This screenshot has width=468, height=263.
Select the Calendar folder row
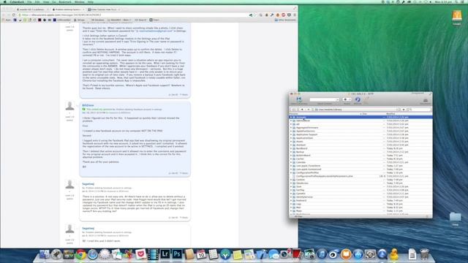coord(361,162)
